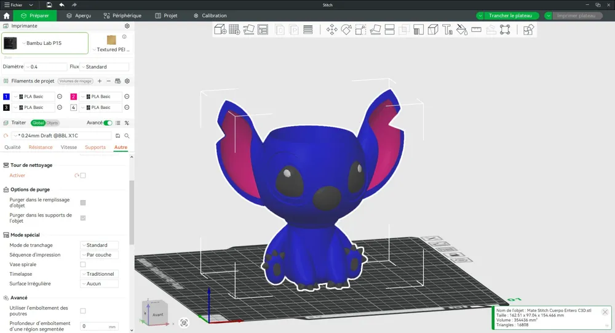Screen dimensions: 615x333
Task: Check Purger dans le remplissage d'objet
Action: coord(83,203)
